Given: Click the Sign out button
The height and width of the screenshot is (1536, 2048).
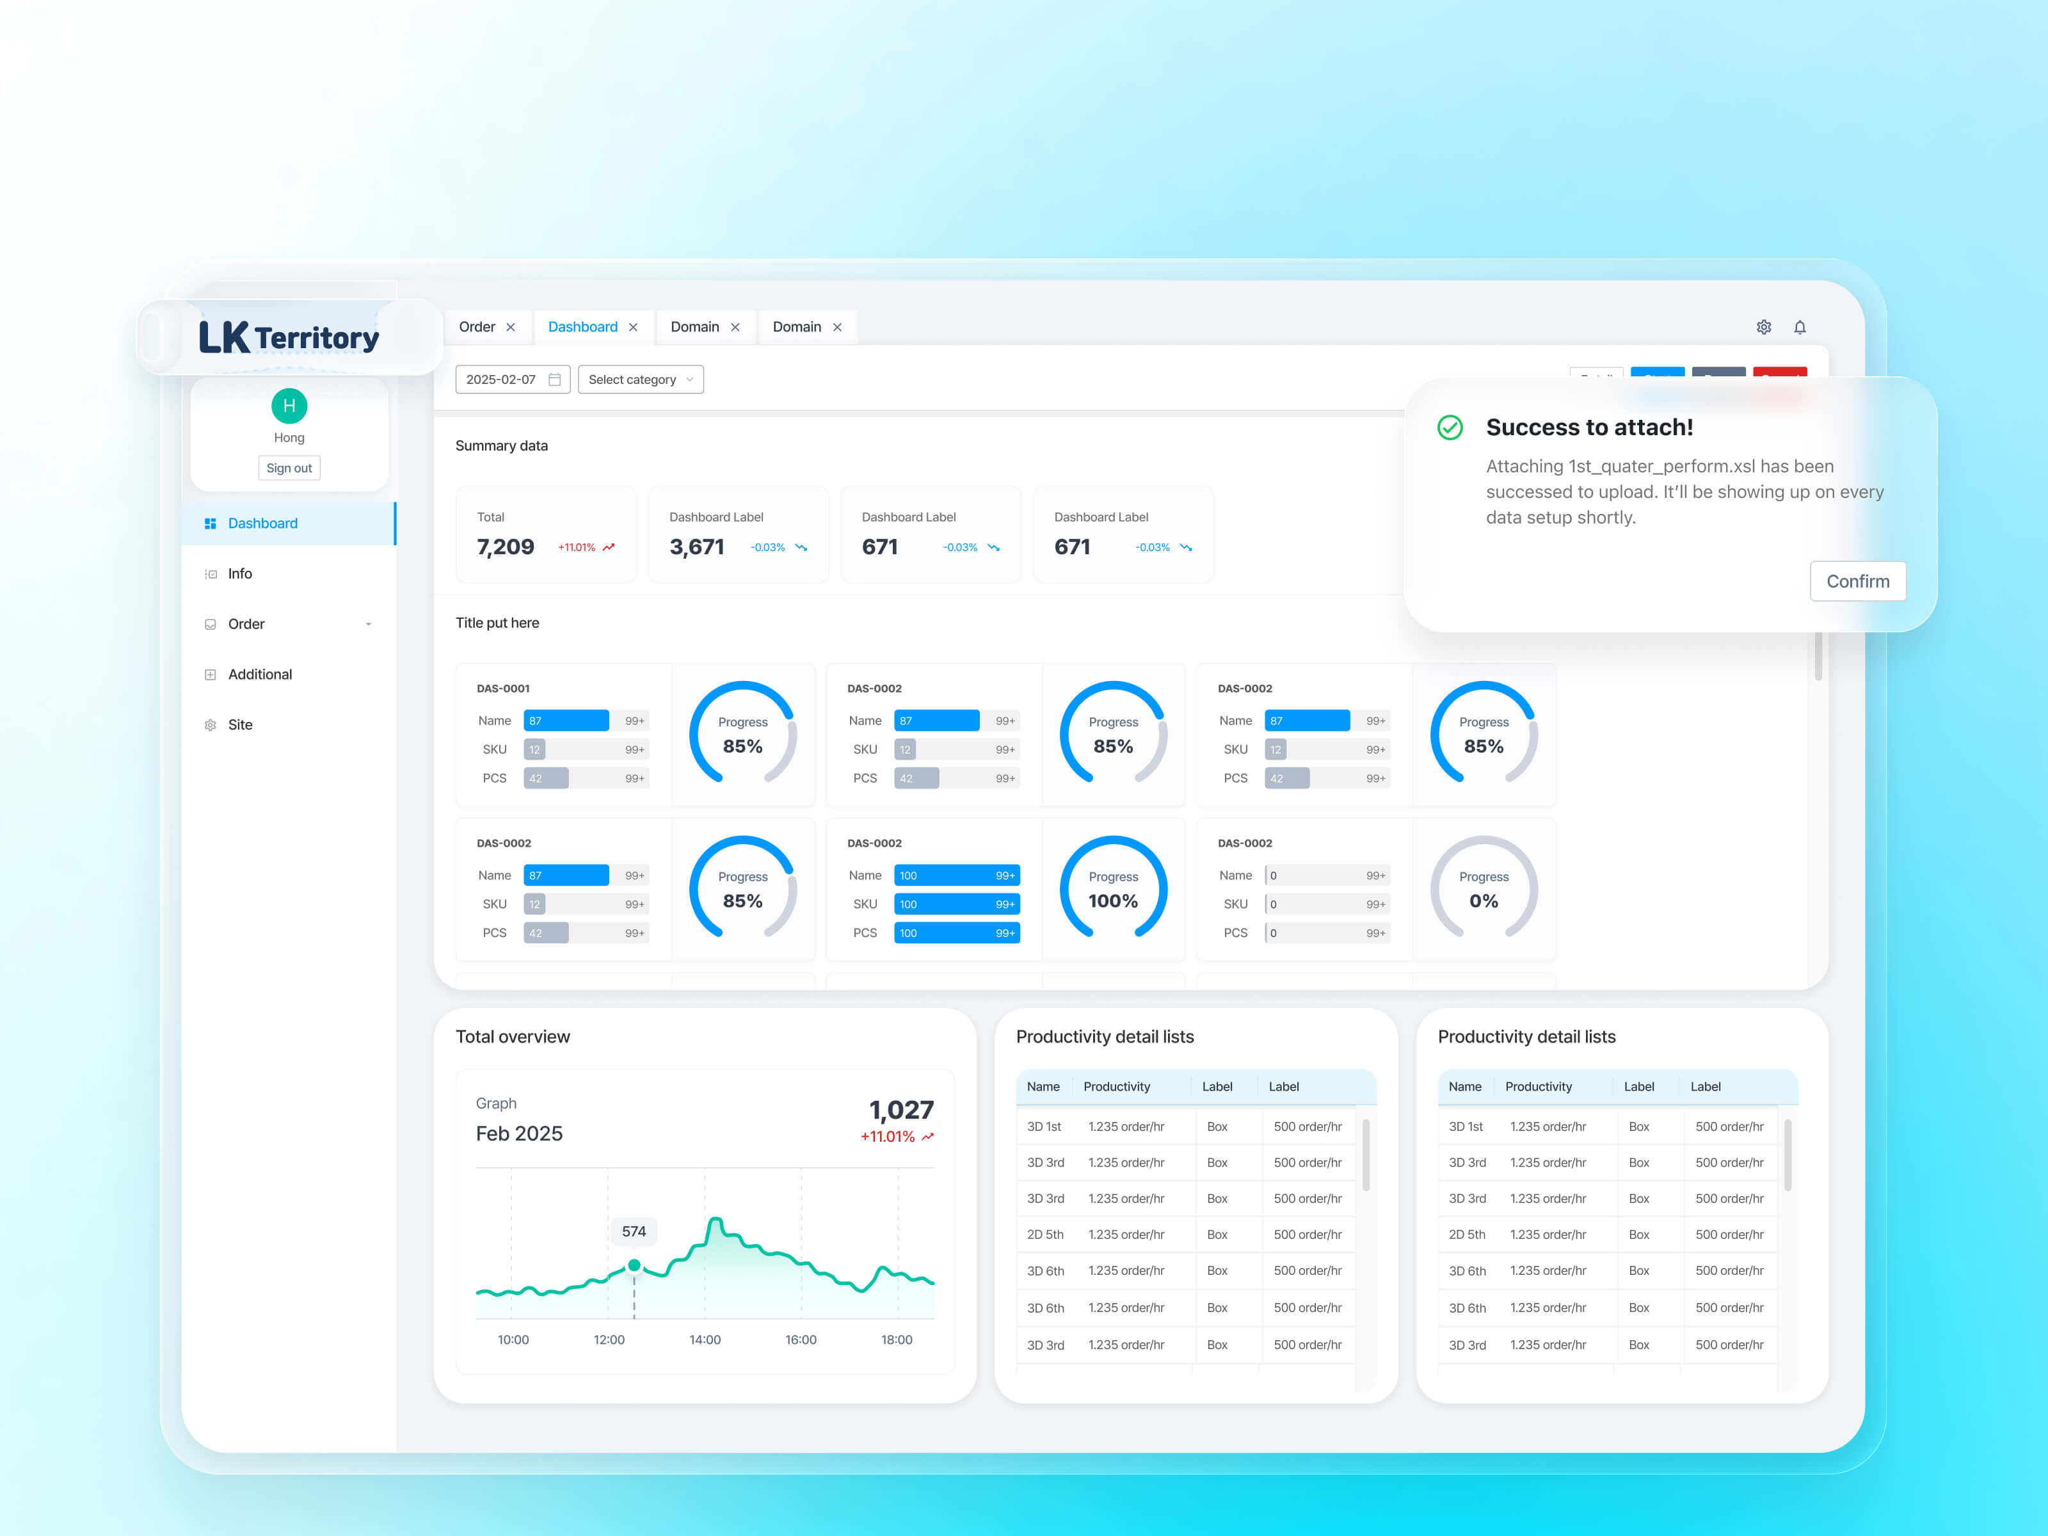Looking at the screenshot, I should [289, 468].
